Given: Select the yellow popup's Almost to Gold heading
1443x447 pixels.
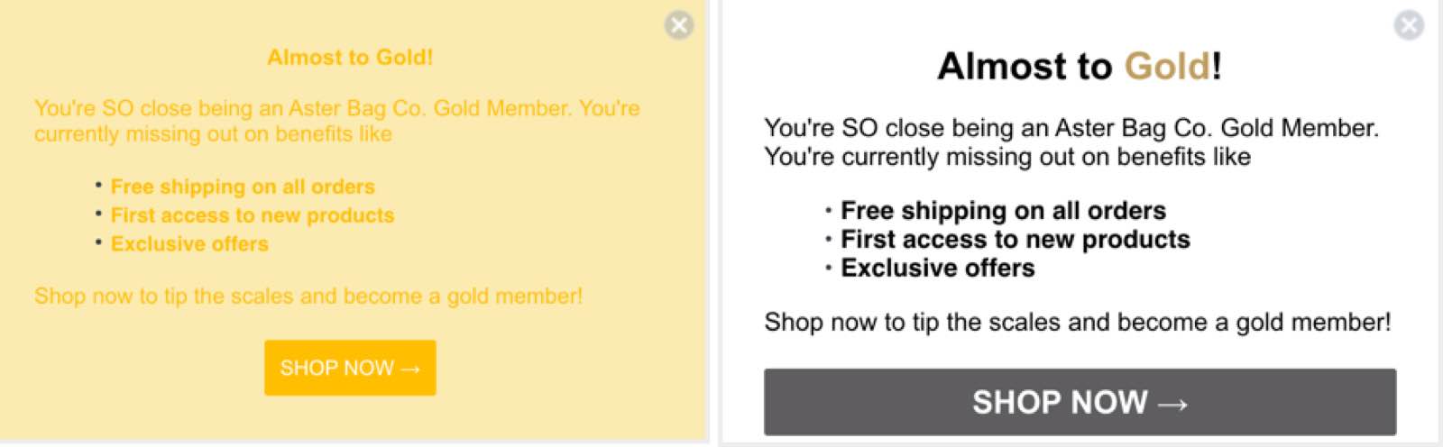Looking at the screenshot, I should pos(350,58).
